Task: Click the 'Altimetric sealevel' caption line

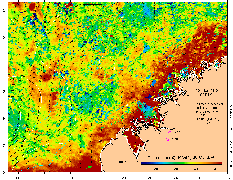Action: 209,104
